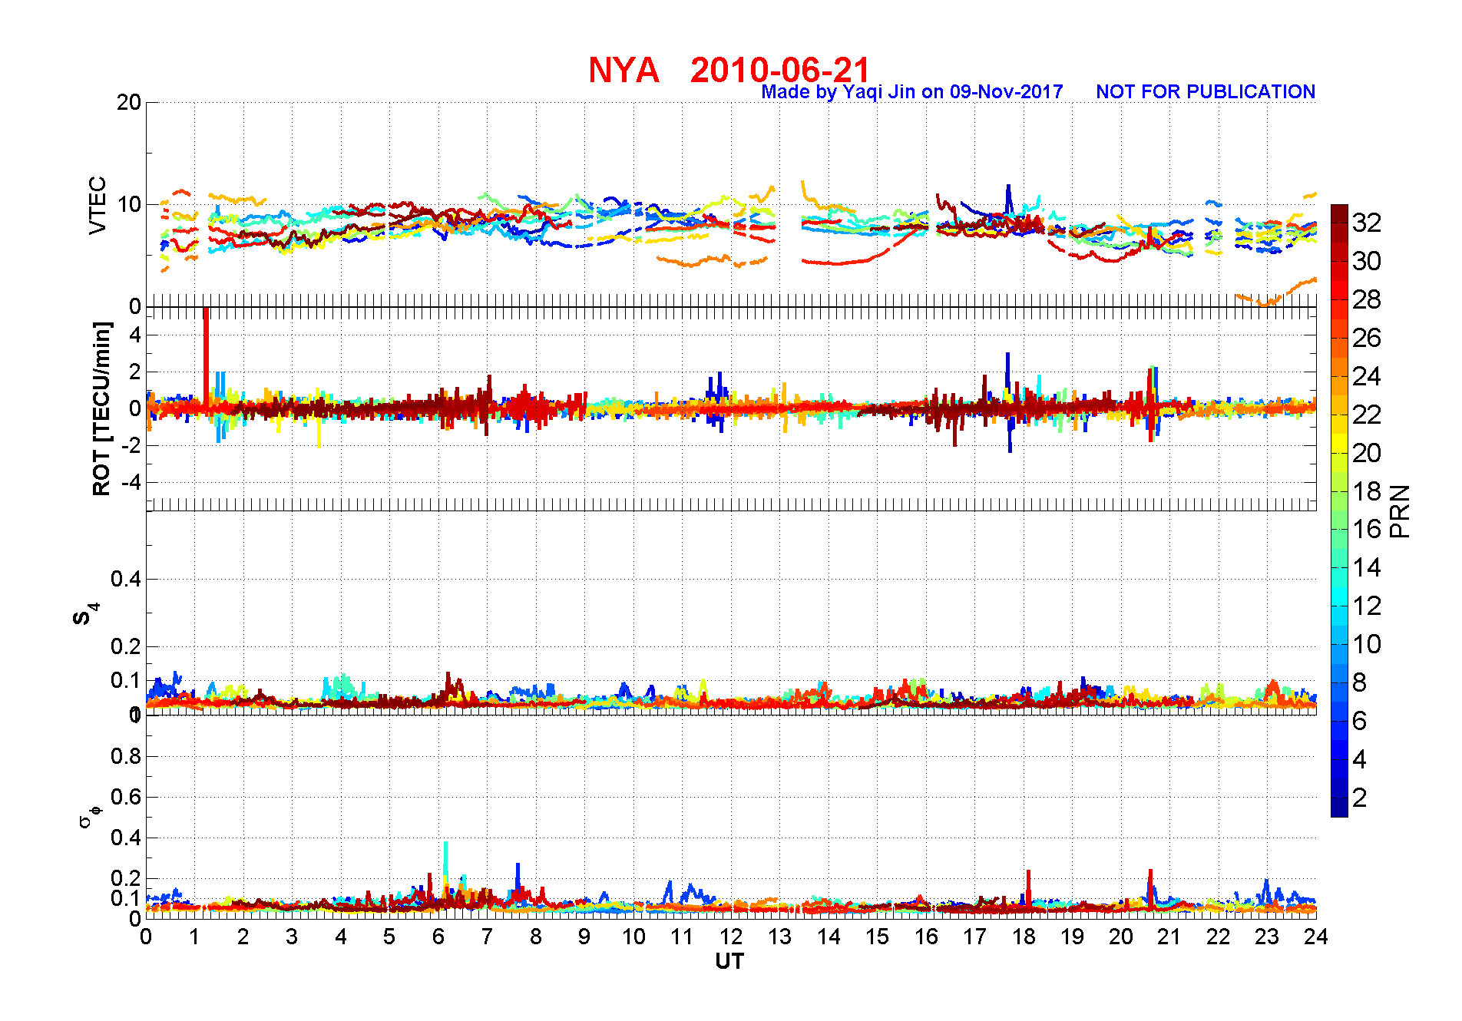This screenshot has width=1462, height=1021.
Task: Click UT axis tick label 3
Action: click(292, 937)
